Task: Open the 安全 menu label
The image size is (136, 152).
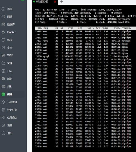Action: click(x=10, y=48)
